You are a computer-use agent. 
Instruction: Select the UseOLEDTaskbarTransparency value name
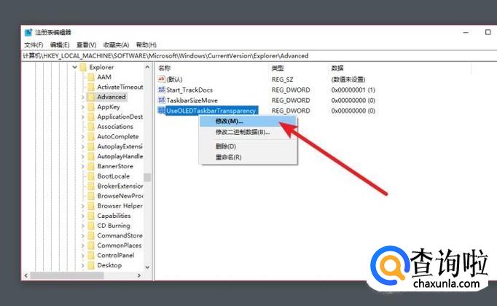[x=211, y=111]
